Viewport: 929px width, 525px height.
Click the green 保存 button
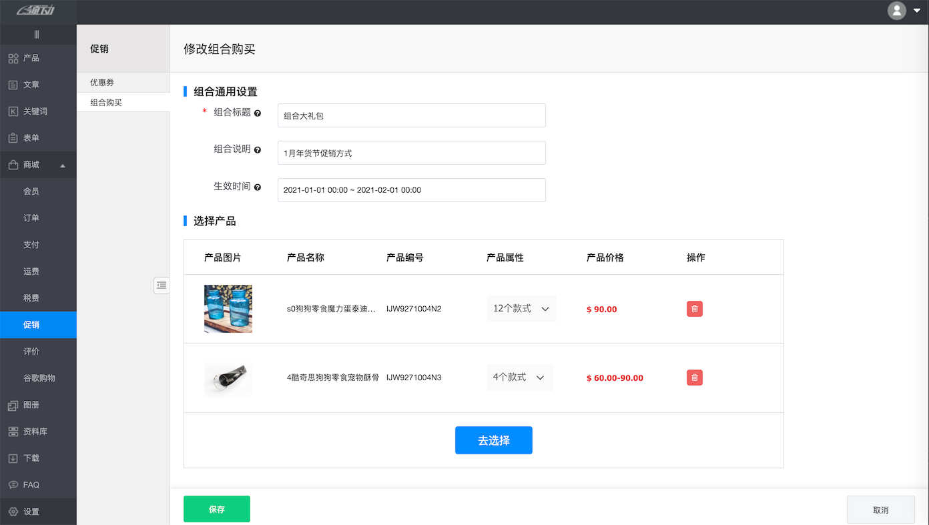point(216,508)
